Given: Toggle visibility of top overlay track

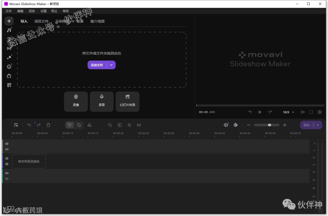Looking at the screenshot, I should (7, 144).
